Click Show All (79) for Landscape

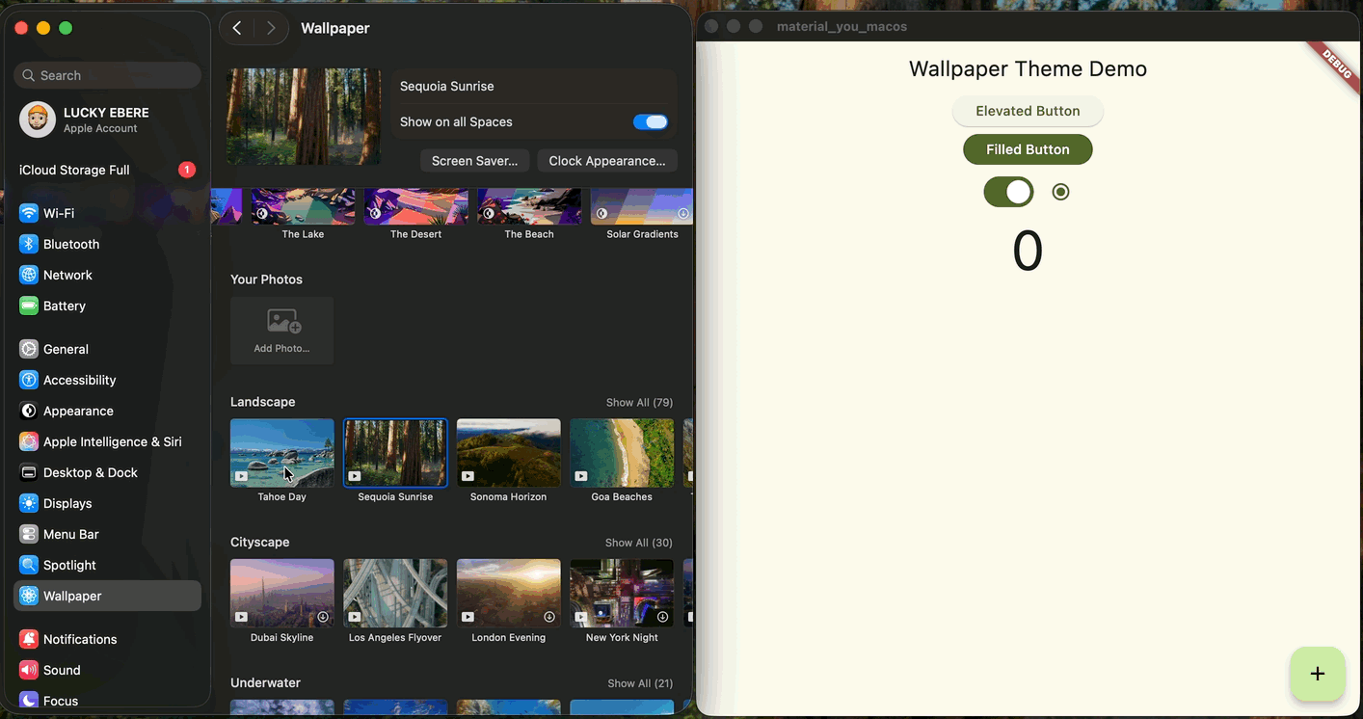tap(639, 402)
